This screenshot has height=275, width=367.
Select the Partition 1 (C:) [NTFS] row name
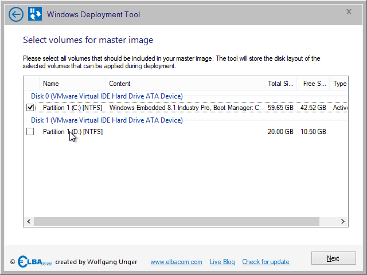[73, 108]
